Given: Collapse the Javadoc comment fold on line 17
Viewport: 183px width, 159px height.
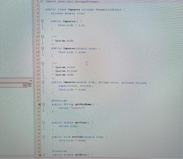Looking at the screenshot, I should (43, 63).
